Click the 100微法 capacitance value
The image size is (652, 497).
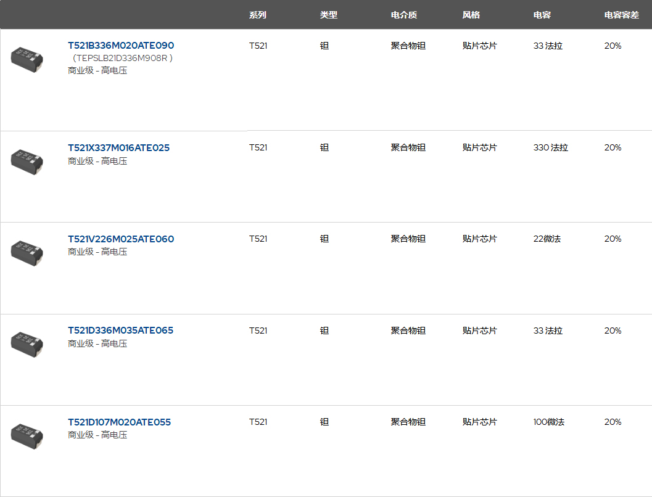[548, 422]
